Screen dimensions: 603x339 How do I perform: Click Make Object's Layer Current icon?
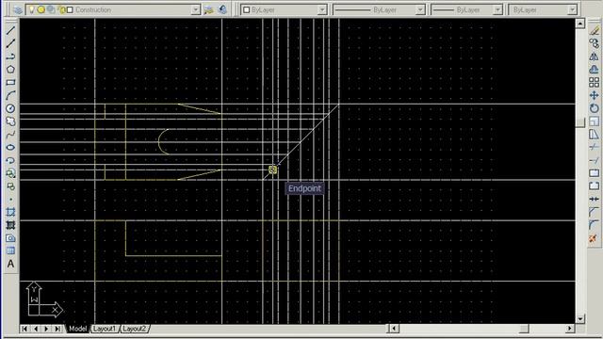(208, 9)
